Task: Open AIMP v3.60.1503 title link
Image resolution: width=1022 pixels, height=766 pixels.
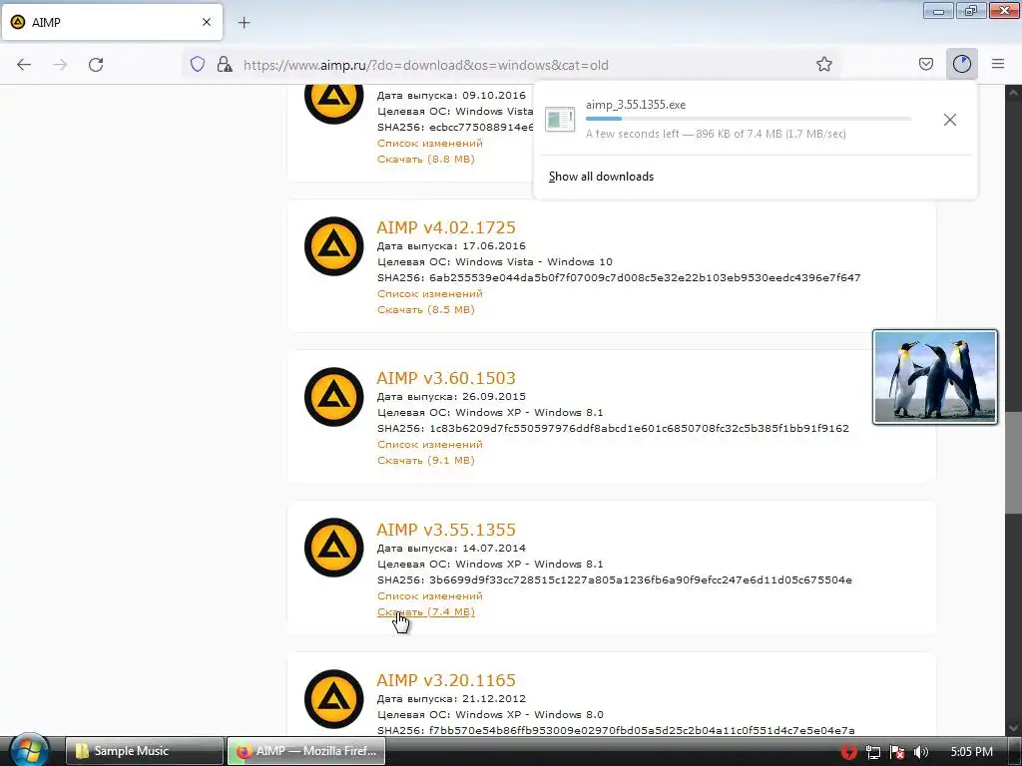Action: (446, 378)
